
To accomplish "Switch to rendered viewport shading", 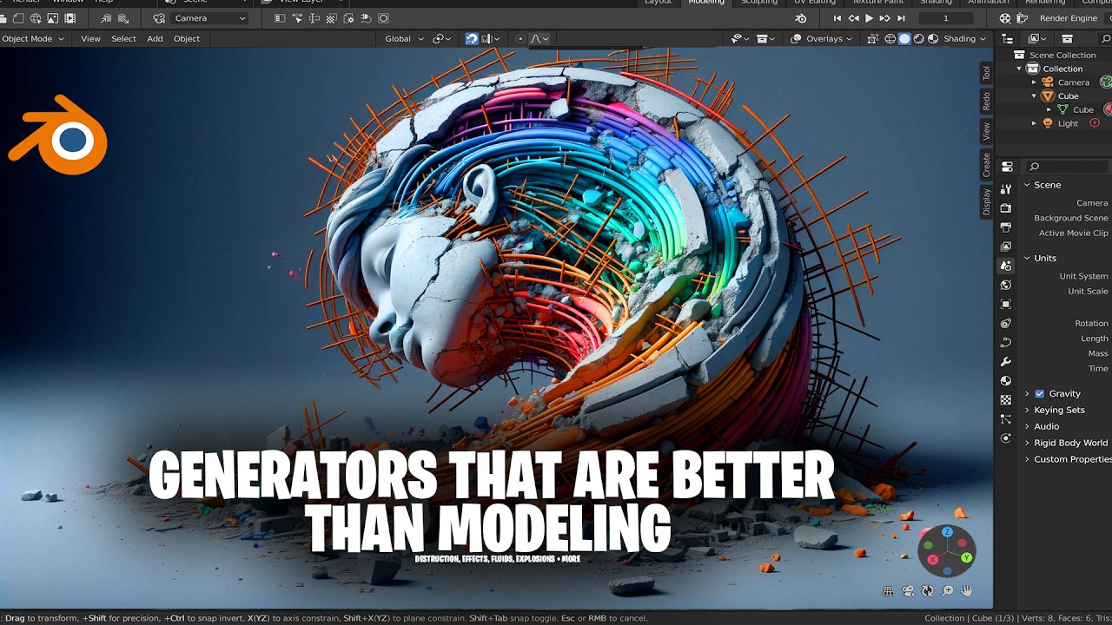I will tap(932, 38).
